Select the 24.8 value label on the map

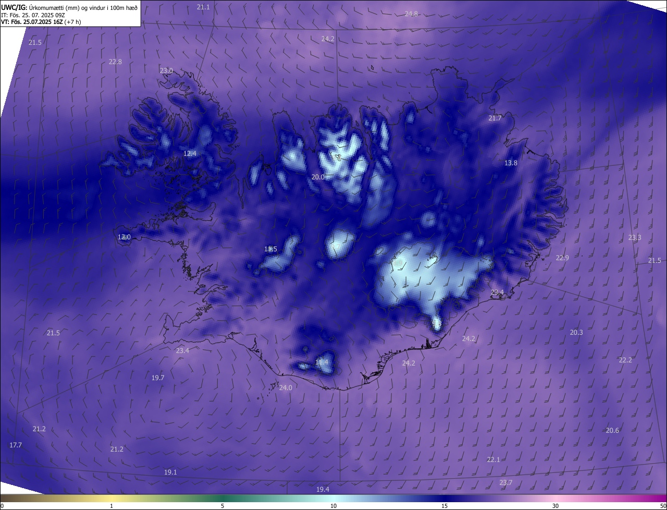pyautogui.click(x=411, y=14)
